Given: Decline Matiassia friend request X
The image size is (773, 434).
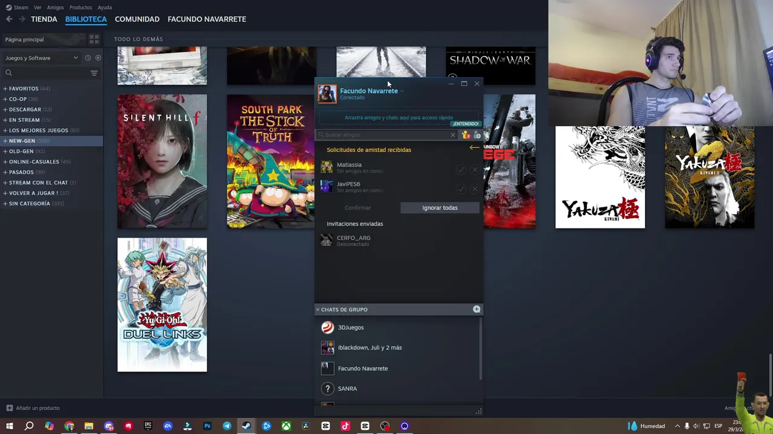Looking at the screenshot, I should tap(475, 169).
